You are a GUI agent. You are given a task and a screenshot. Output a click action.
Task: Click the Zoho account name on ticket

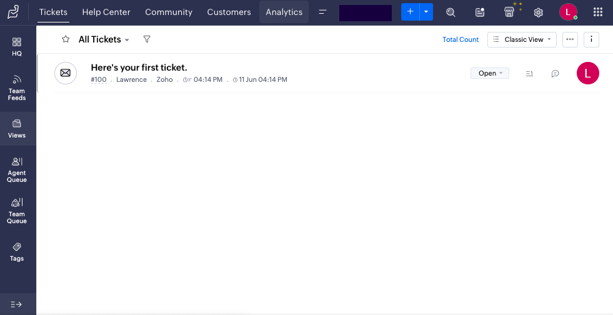coord(164,80)
